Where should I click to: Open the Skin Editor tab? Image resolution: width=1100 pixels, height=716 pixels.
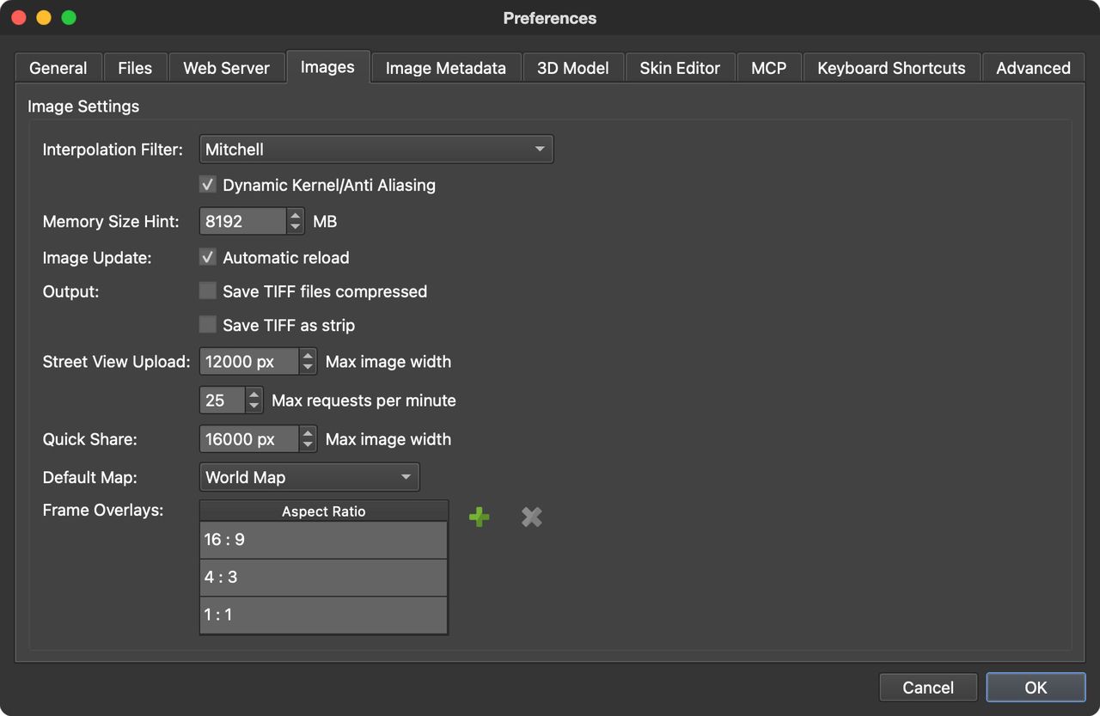point(680,68)
